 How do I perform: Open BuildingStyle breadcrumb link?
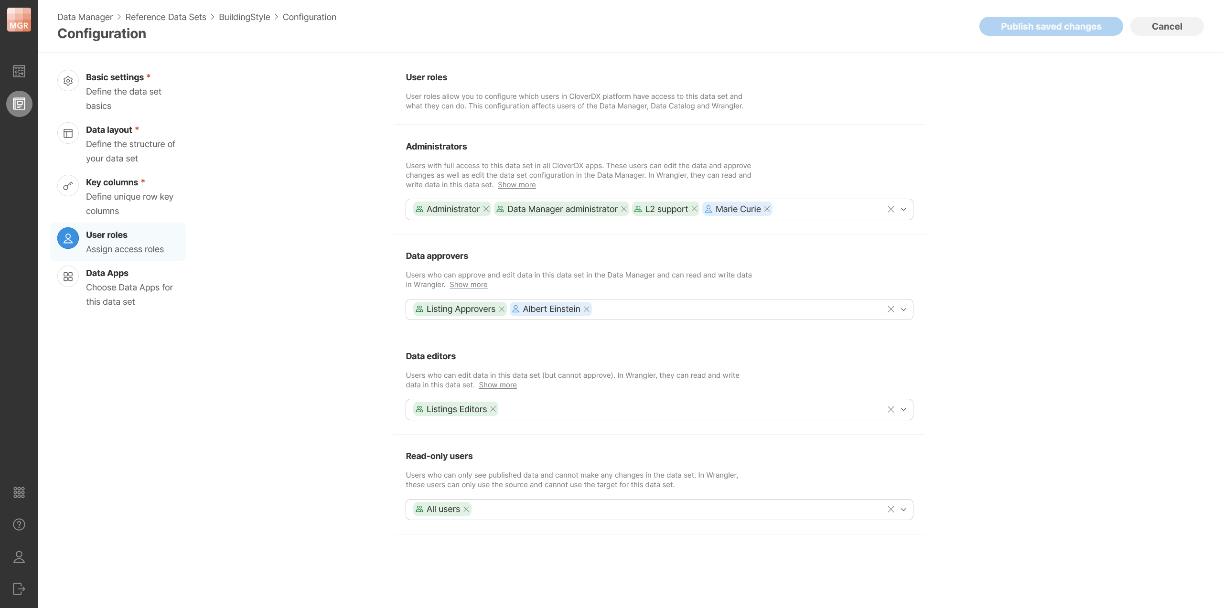tap(244, 17)
